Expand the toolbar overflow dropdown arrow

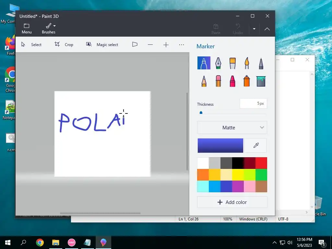pos(254,29)
